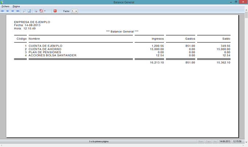Click horizontal scrollbar right arrow

(x=243, y=146)
